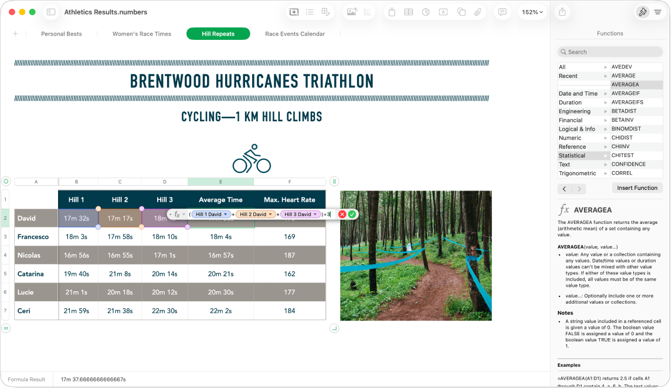Open the 152% zoom dropdown
The image size is (672, 388).
(532, 12)
